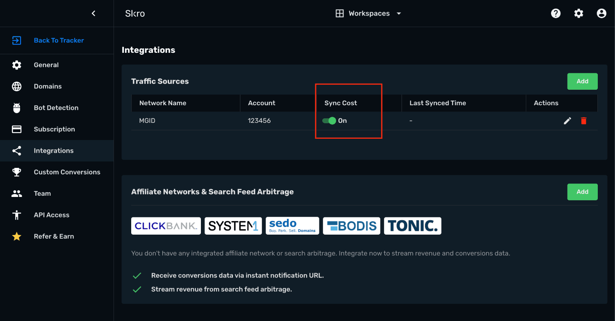This screenshot has height=321, width=615.
Task: Click the Back To Tracker exit icon
Action: tap(16, 40)
